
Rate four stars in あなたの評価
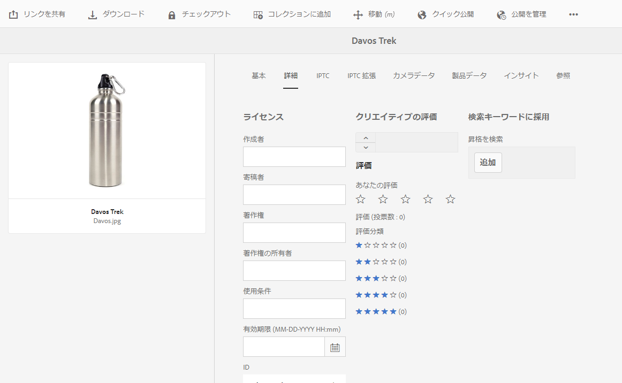(428, 199)
